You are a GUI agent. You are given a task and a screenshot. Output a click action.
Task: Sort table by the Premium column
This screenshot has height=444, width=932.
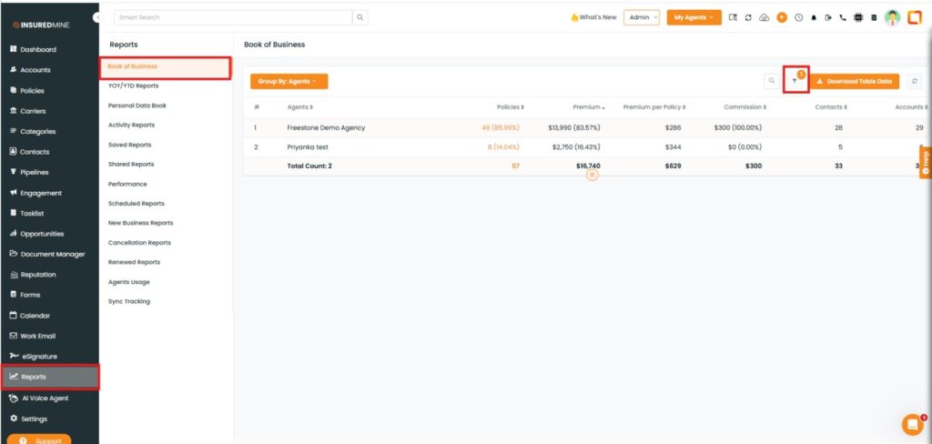589,107
